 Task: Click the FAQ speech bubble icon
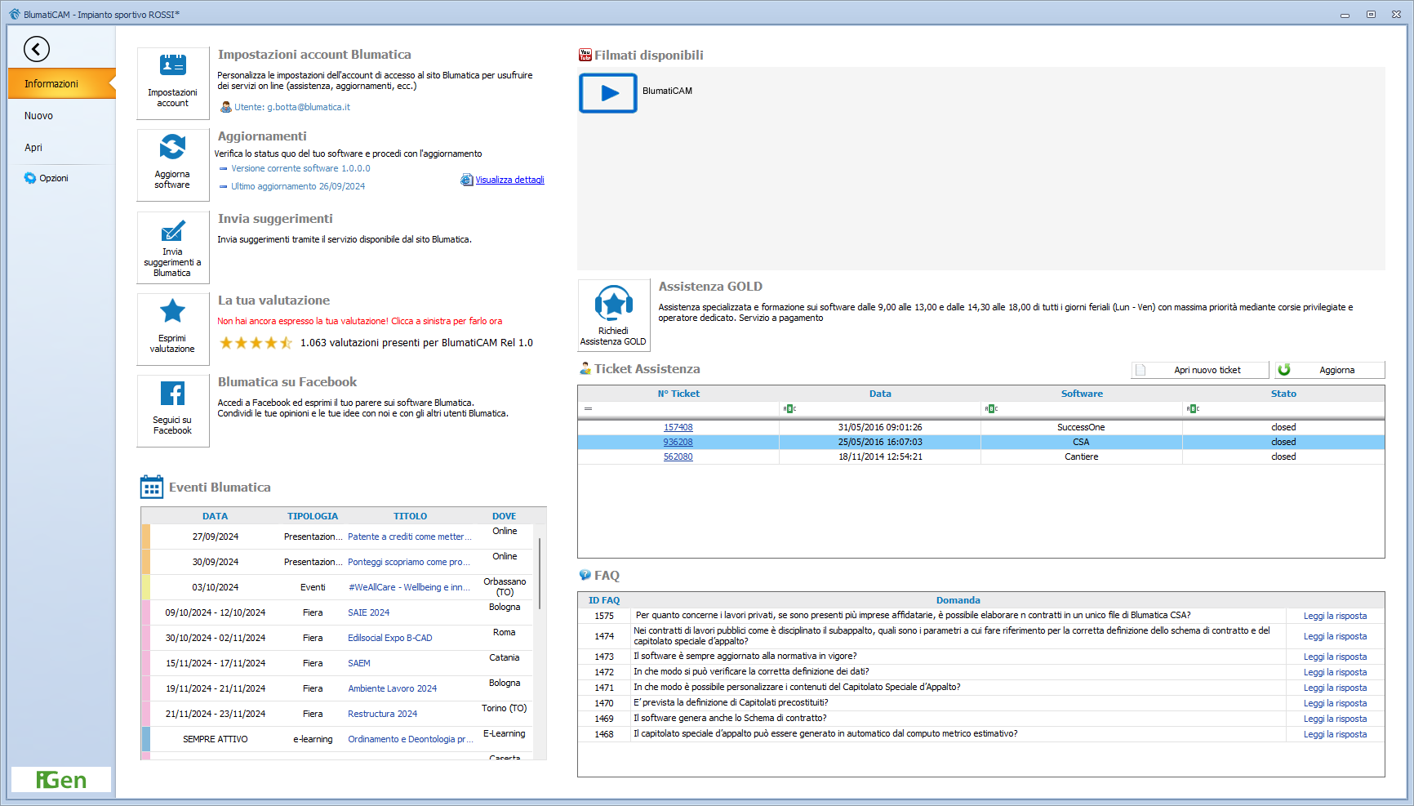(585, 575)
